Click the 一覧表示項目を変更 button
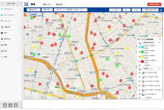Screen dimensions: 164x110 150,10
